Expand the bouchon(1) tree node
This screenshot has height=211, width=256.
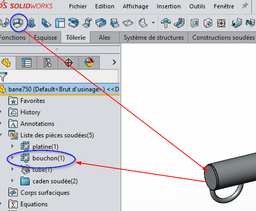(13, 158)
